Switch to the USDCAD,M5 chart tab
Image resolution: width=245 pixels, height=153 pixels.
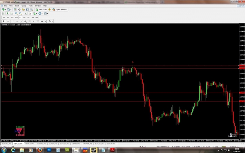click(30, 144)
